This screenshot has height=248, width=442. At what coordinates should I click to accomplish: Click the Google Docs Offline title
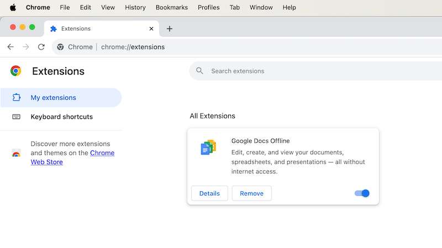tap(260, 141)
